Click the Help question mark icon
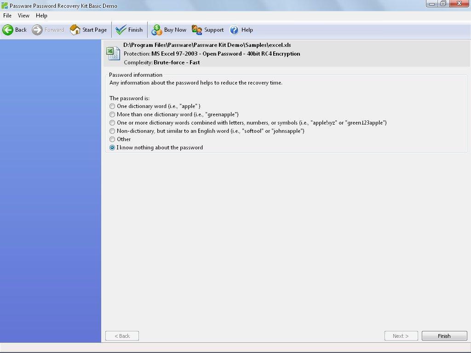This screenshot has height=353, width=471. pos(234,30)
